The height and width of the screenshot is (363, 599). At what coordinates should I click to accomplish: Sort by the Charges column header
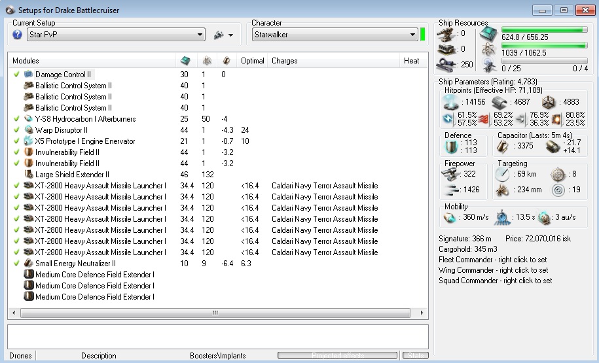tap(285, 61)
